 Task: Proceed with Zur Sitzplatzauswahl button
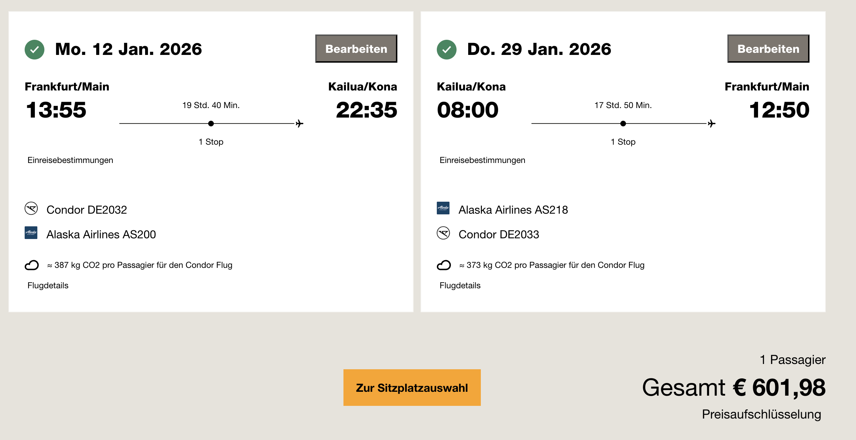pyautogui.click(x=412, y=388)
